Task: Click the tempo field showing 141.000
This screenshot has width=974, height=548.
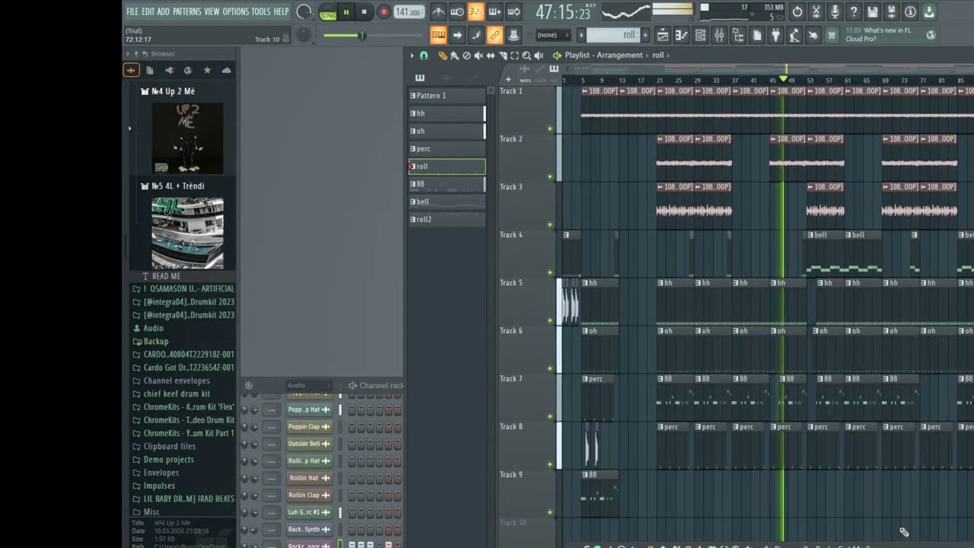Action: click(409, 12)
